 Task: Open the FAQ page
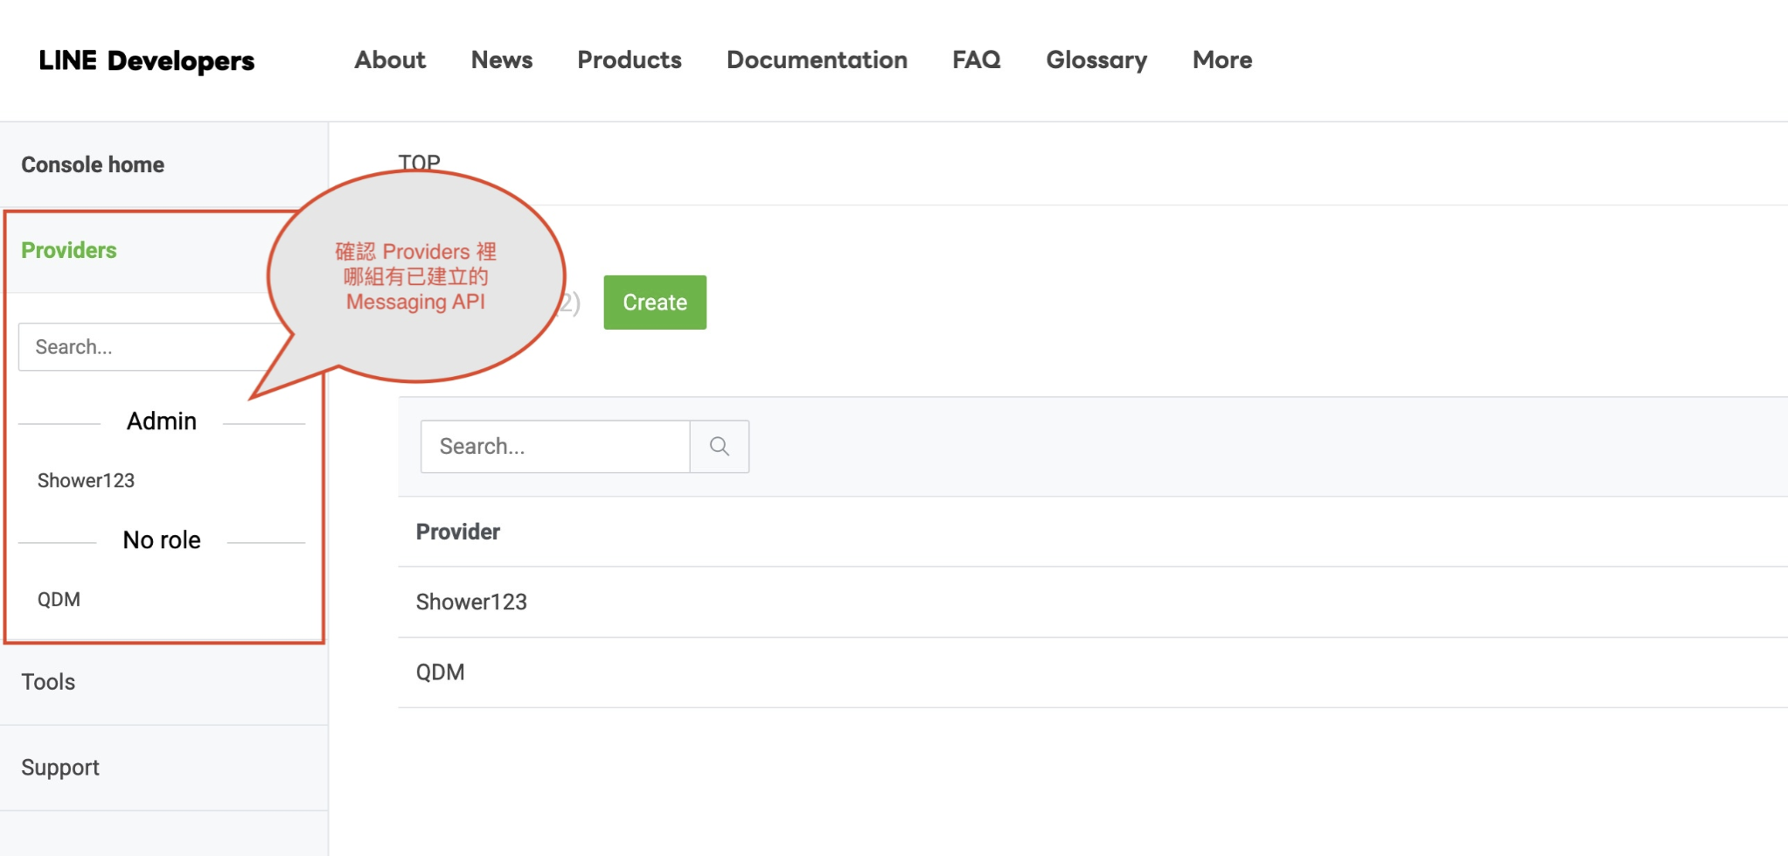coord(977,59)
